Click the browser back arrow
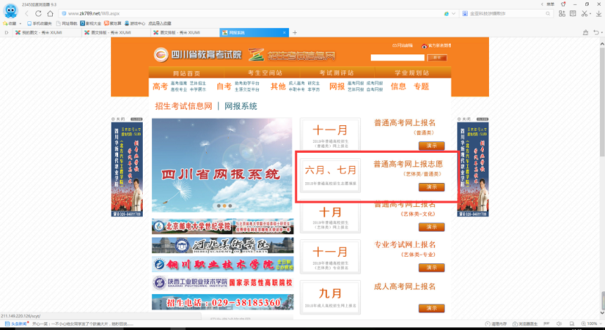Screen dimensions: 605x330 coord(27,13)
